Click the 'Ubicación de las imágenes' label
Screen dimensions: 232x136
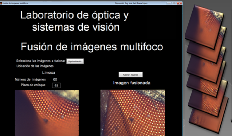[x=35, y=66]
